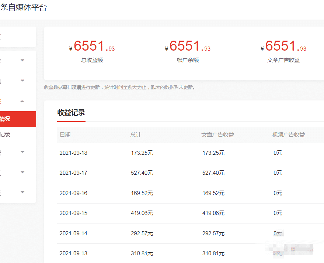
Task: Click the 日期 column header
Action: [x=65, y=135]
